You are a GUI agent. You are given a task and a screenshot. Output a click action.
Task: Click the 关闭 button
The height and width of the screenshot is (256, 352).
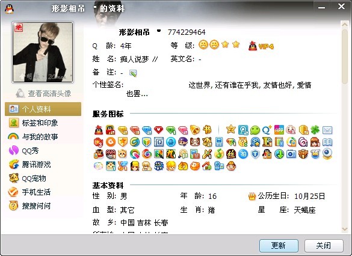(324, 246)
